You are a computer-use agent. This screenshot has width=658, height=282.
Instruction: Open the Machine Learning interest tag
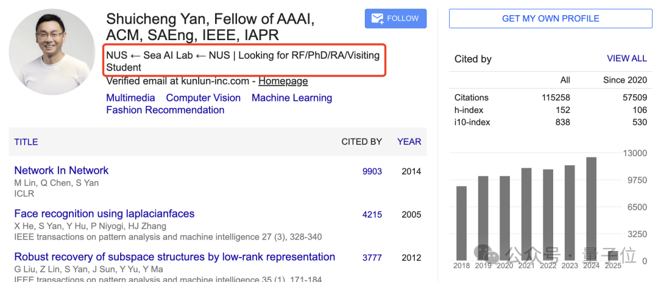(292, 98)
